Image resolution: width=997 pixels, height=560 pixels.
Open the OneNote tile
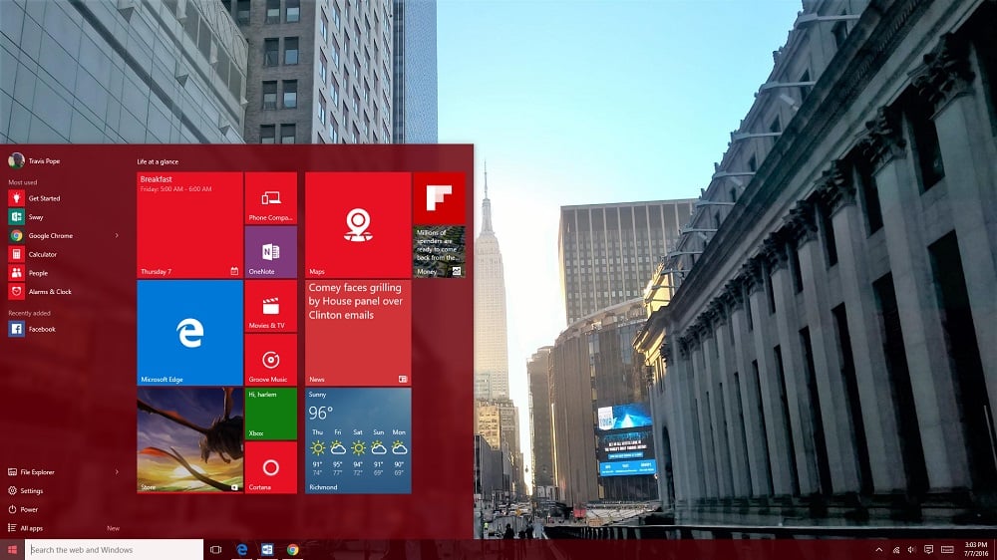click(271, 252)
